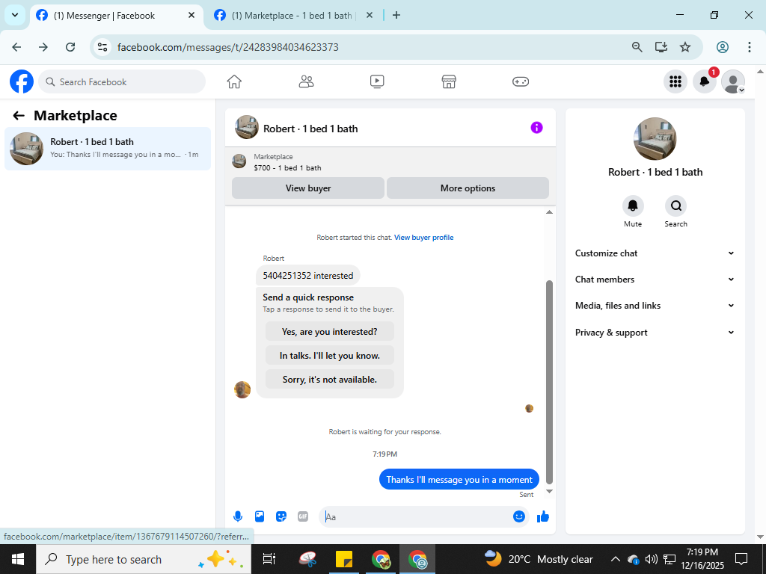Open View buyer profile link

coord(423,237)
